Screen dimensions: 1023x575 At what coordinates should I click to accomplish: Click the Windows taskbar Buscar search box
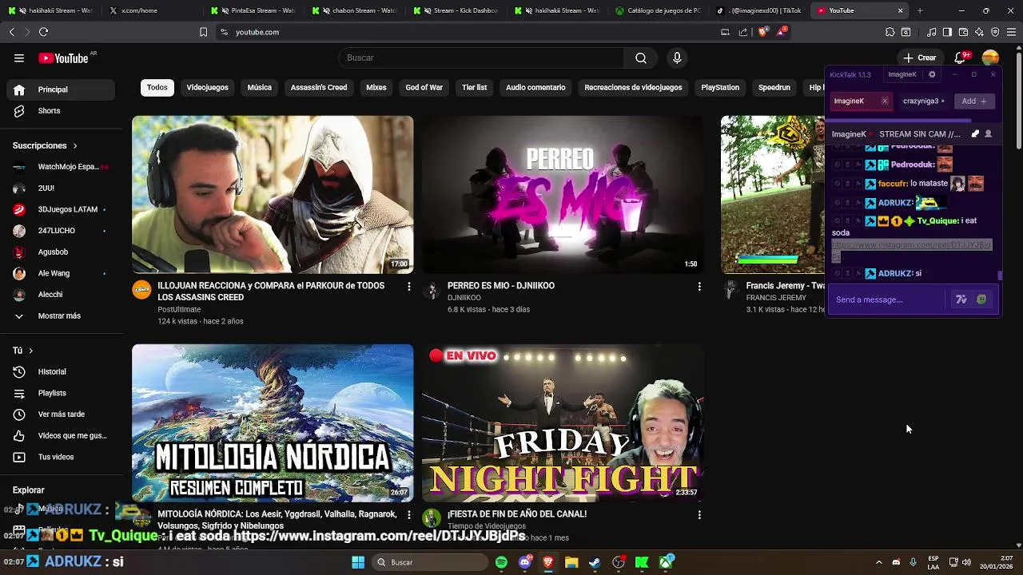tap(432, 562)
